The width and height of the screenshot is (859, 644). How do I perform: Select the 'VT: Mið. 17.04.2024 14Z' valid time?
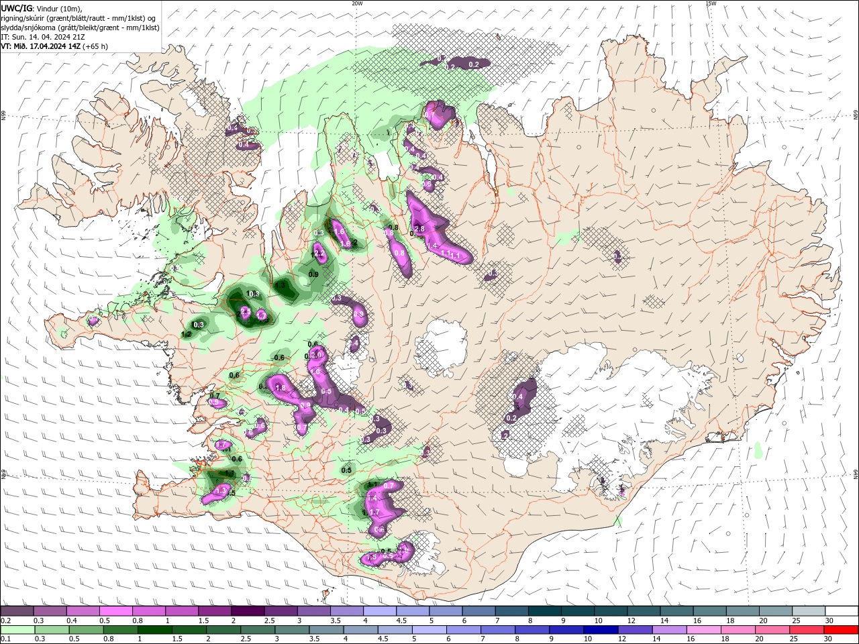[x=42, y=46]
